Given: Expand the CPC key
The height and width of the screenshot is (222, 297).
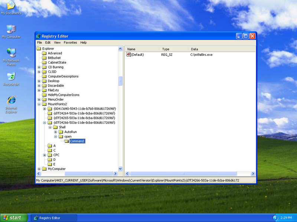Looking at the screenshot, I should pos(45,155).
